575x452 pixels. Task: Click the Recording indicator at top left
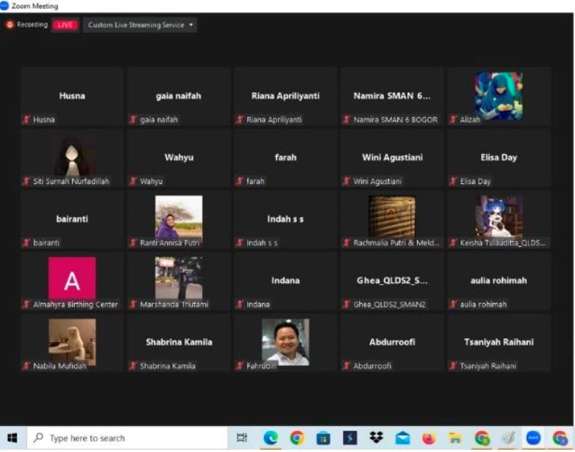(x=27, y=25)
